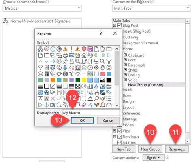Select the telephone handset symbol
This screenshot has width=192, height=162.
coord(53,74)
